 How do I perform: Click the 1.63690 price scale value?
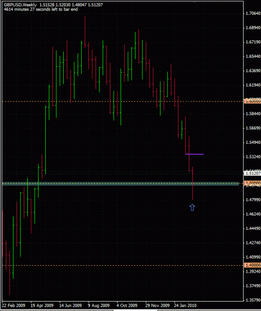click(x=253, y=71)
